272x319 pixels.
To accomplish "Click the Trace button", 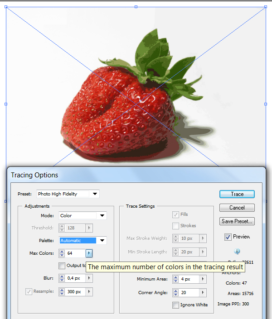I will click(237, 194).
